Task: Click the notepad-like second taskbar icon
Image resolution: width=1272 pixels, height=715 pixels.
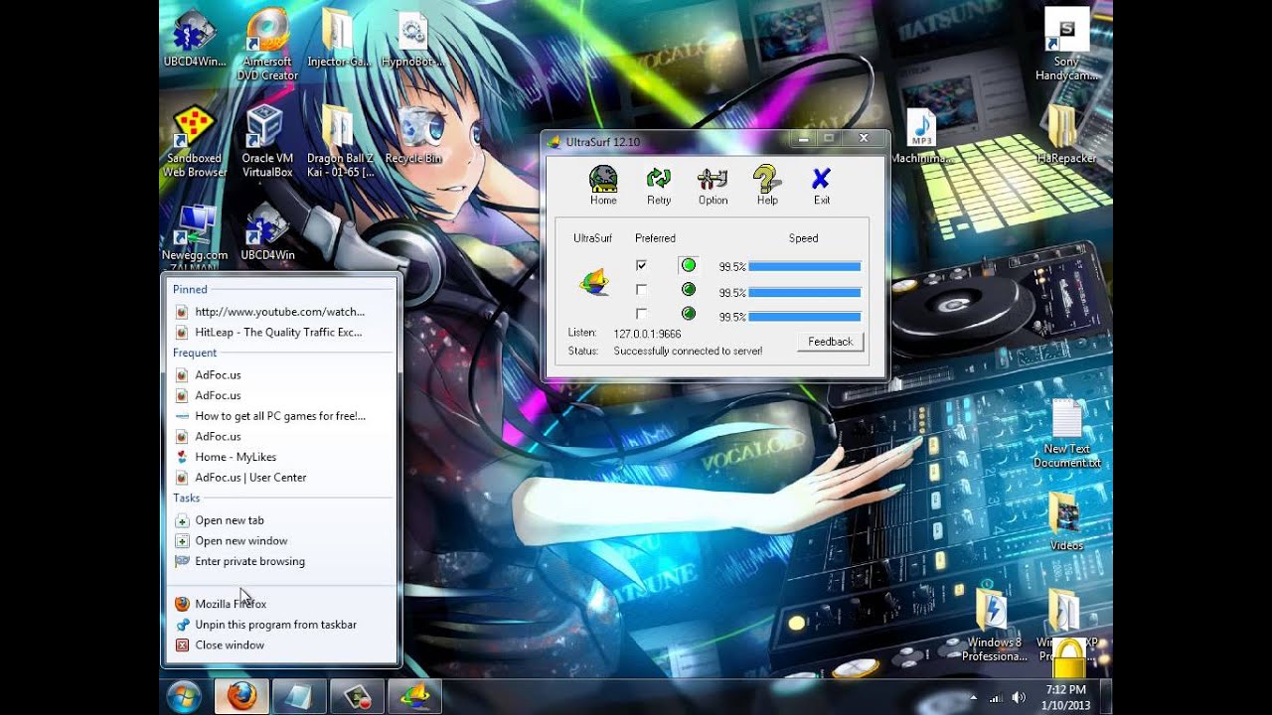Action: point(297,696)
